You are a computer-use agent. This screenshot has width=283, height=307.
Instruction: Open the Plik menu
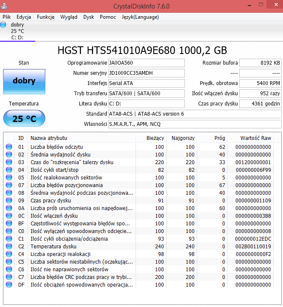tap(6, 17)
